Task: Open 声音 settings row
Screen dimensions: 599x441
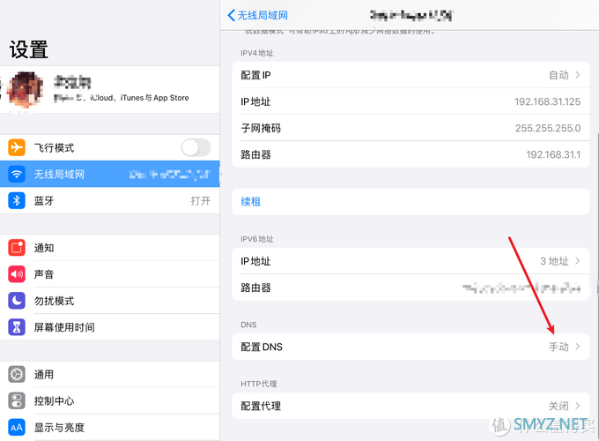Action: pyautogui.click(x=110, y=274)
